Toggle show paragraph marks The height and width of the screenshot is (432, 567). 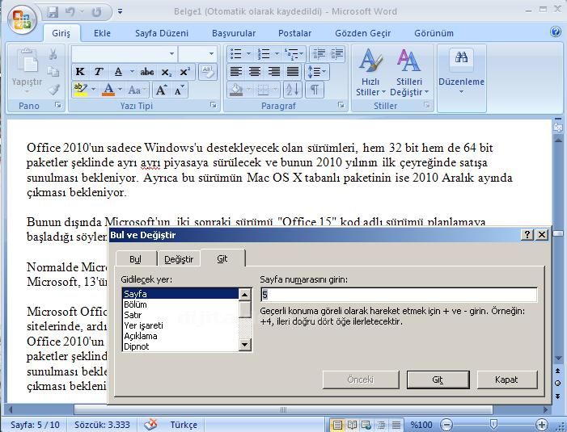315,90
